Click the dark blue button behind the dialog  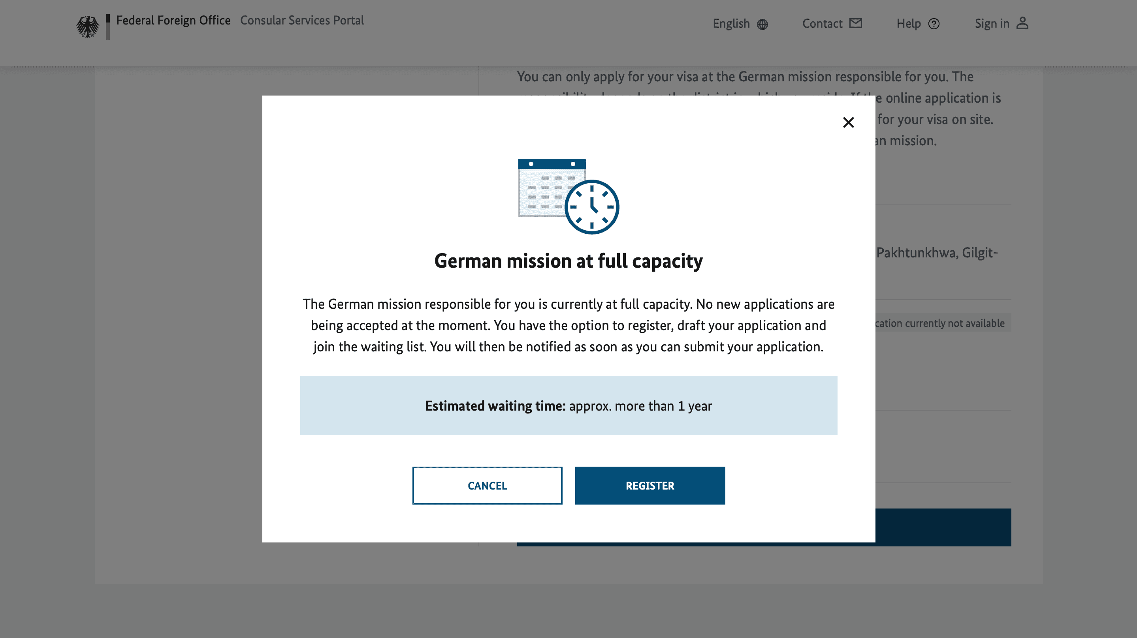click(x=943, y=527)
